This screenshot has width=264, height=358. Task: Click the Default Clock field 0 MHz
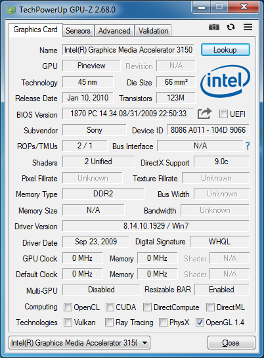point(82,274)
